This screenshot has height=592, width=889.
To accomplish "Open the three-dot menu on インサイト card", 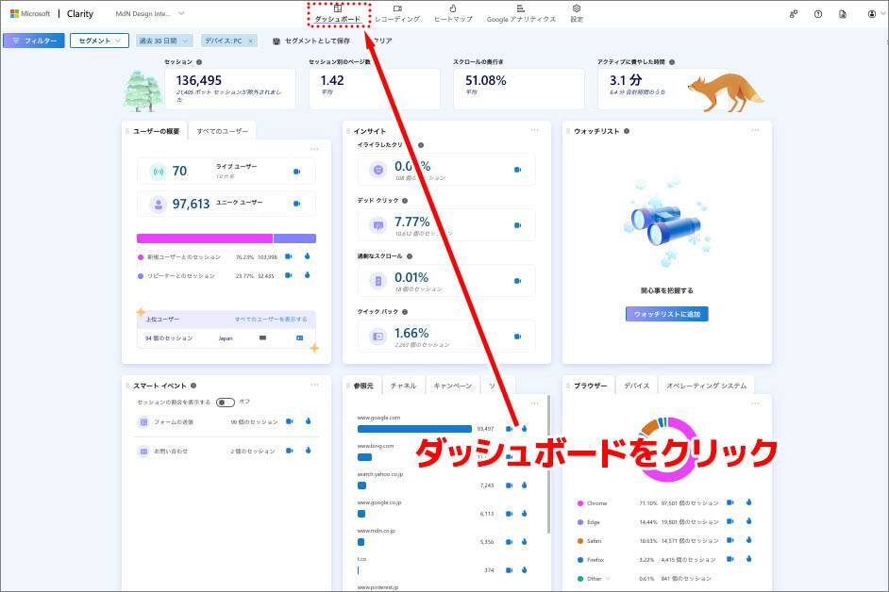I will click(534, 130).
